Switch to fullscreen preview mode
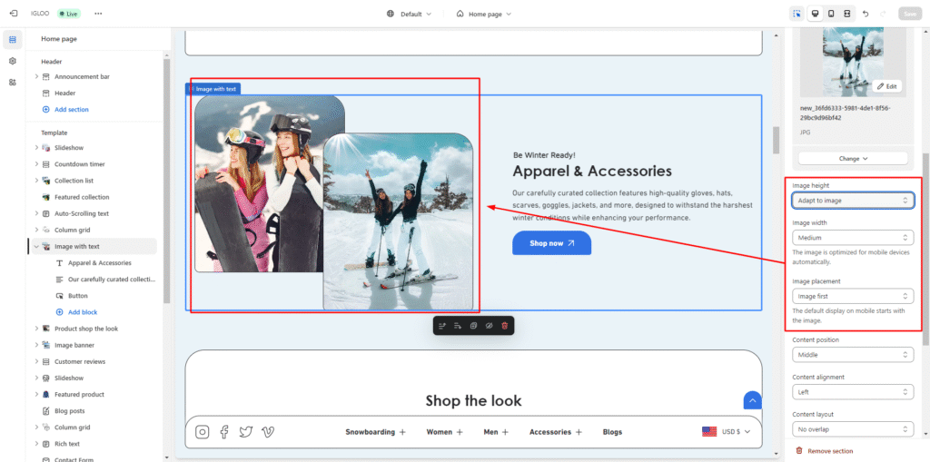Screen dimensions: 930x462 click(846, 14)
